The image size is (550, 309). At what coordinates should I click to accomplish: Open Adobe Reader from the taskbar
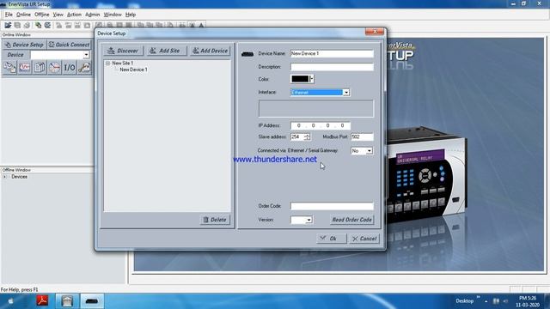[42, 301]
